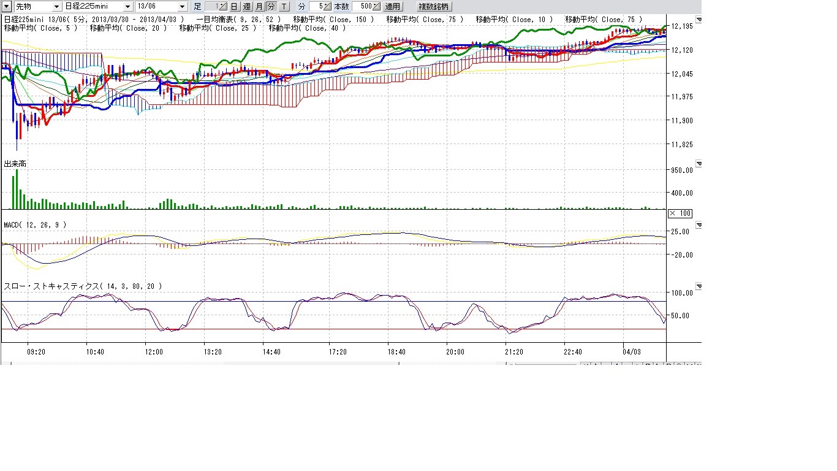Open the 日経225mini symbol dropdown
Image resolution: width=837 pixels, height=471 pixels.
point(127,6)
